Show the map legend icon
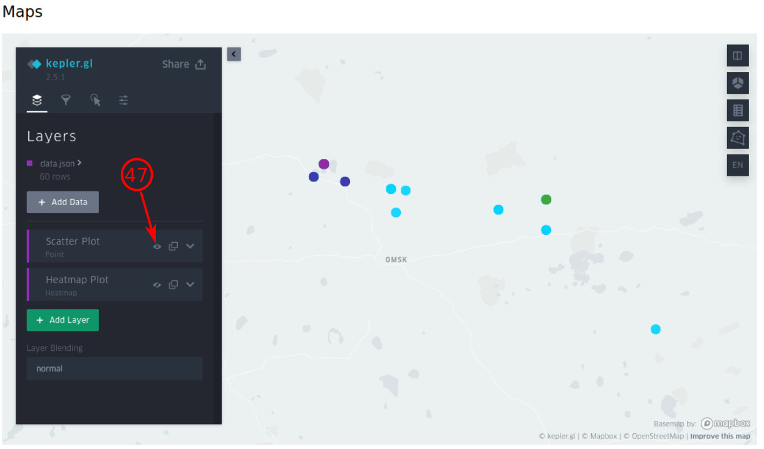The width and height of the screenshot is (764, 449). [x=737, y=111]
